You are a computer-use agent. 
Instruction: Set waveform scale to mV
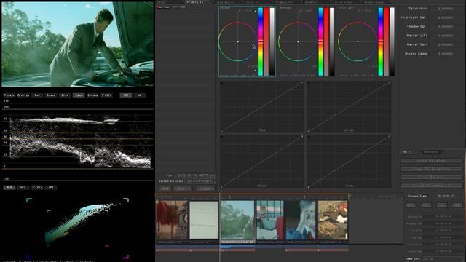point(139,95)
